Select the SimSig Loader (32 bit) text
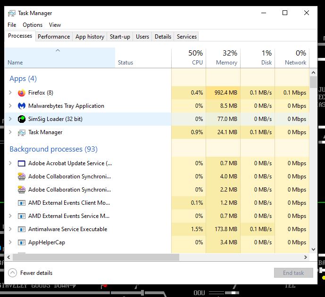The width and height of the screenshot is (325, 297). [55, 119]
